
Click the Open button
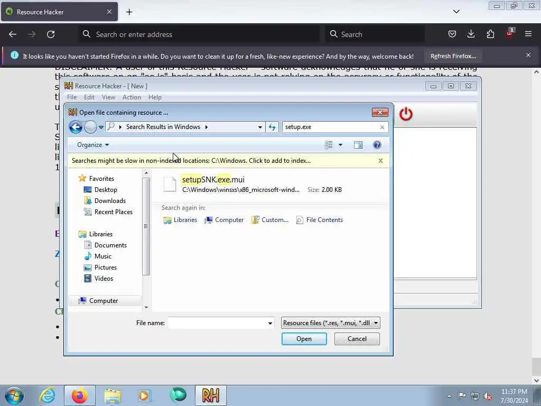point(304,339)
